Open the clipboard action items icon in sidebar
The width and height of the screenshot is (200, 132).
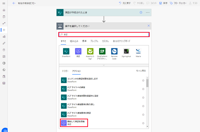(4, 17)
